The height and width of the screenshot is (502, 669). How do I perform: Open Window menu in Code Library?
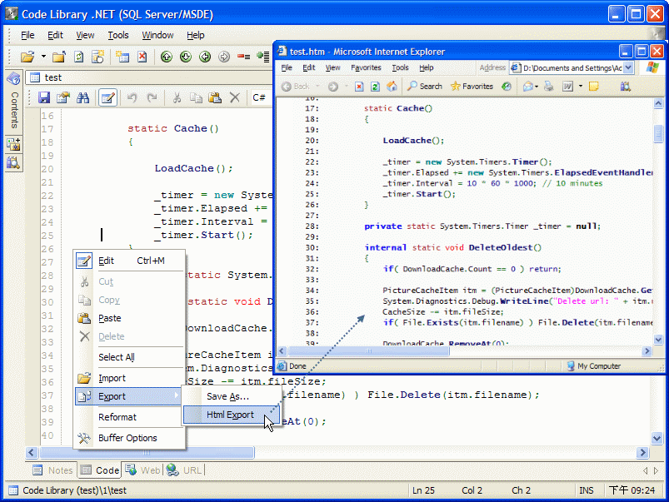coord(157,35)
